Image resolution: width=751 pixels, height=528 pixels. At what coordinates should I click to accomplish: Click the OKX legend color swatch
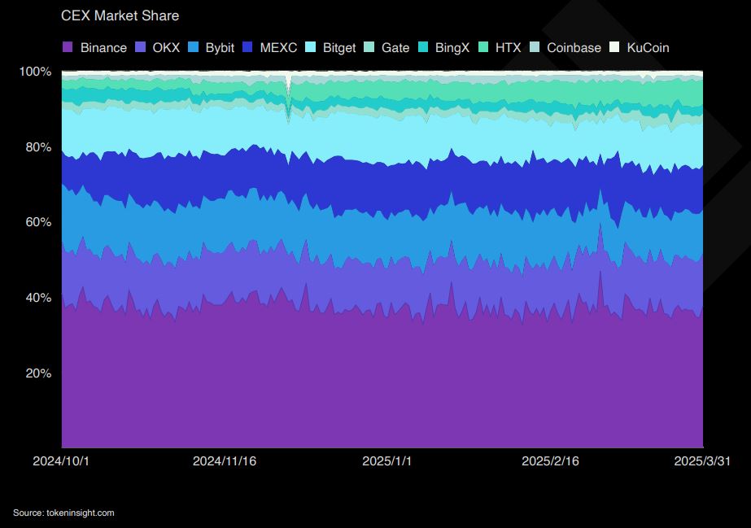(140, 47)
